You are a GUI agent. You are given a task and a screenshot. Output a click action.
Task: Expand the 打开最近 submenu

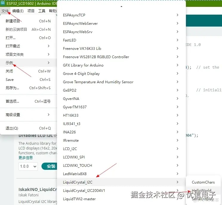(28, 46)
